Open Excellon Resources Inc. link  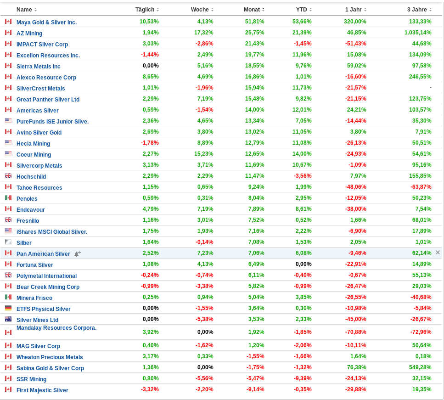point(48,56)
